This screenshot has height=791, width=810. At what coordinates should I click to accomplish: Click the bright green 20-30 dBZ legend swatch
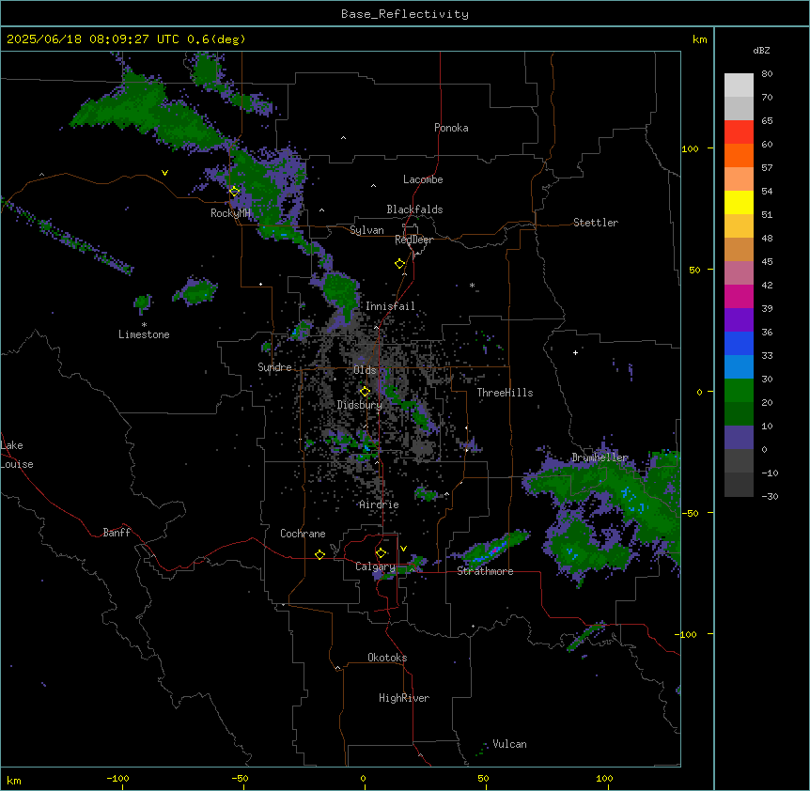coord(739,391)
